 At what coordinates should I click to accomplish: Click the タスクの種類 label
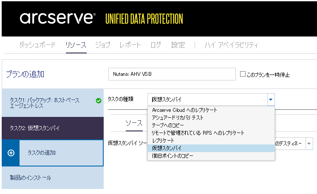pos(121,99)
